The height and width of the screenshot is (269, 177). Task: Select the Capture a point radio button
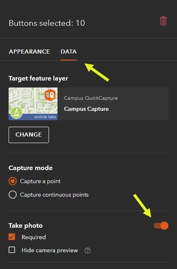[x=13, y=182]
